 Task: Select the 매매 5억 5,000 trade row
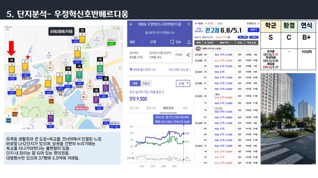click(227, 103)
